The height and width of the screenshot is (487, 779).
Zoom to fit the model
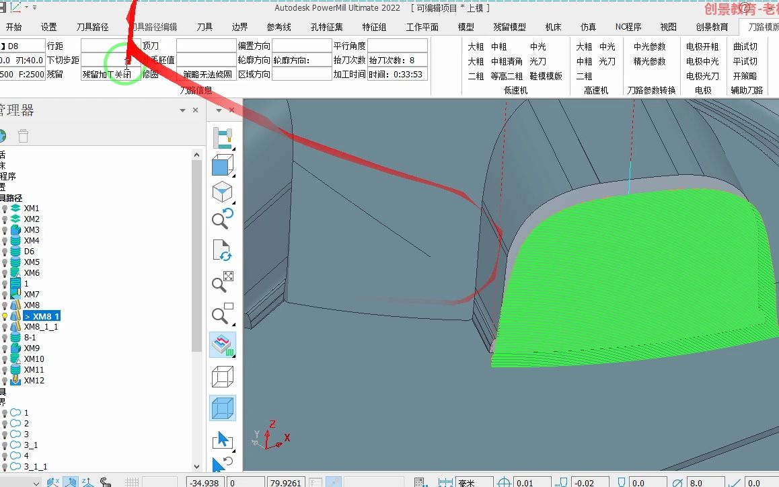(x=222, y=282)
